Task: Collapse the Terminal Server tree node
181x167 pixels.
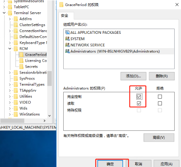Action: click(4, 13)
